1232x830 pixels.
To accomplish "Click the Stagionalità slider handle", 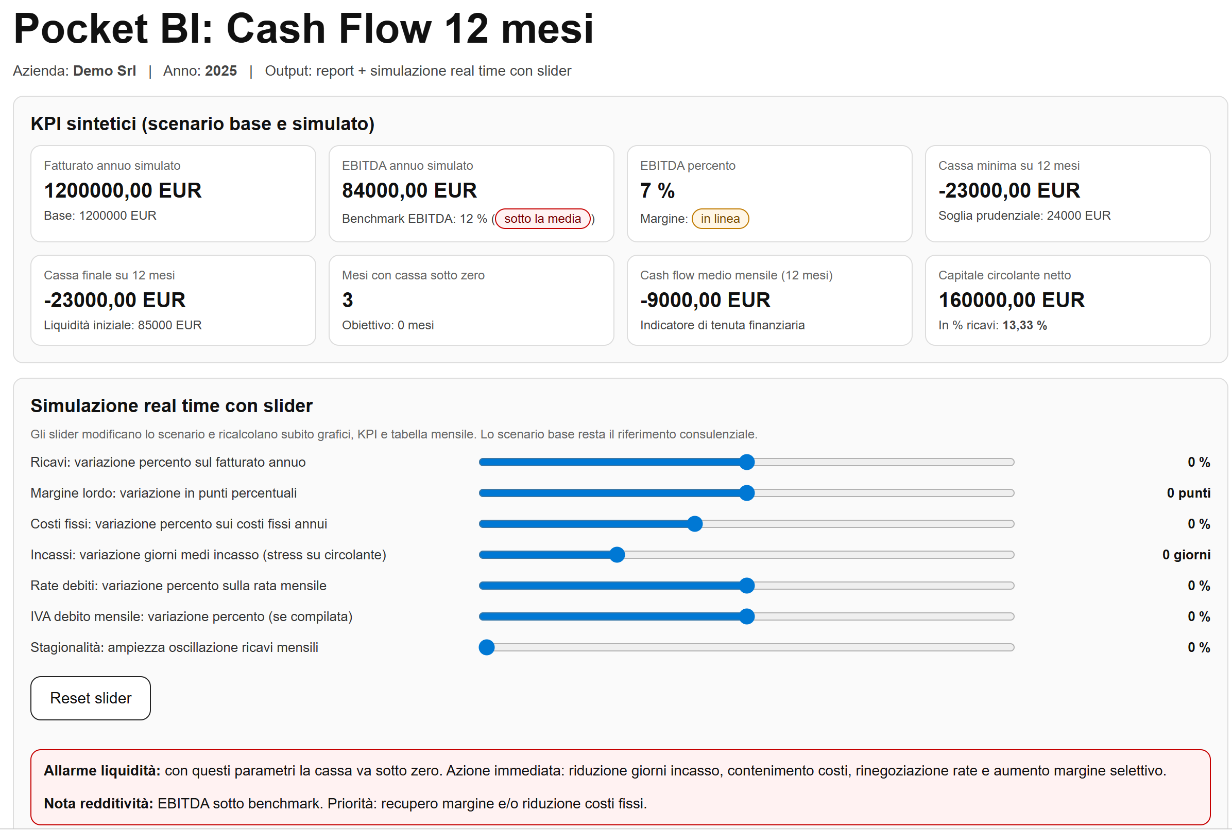I will [486, 647].
